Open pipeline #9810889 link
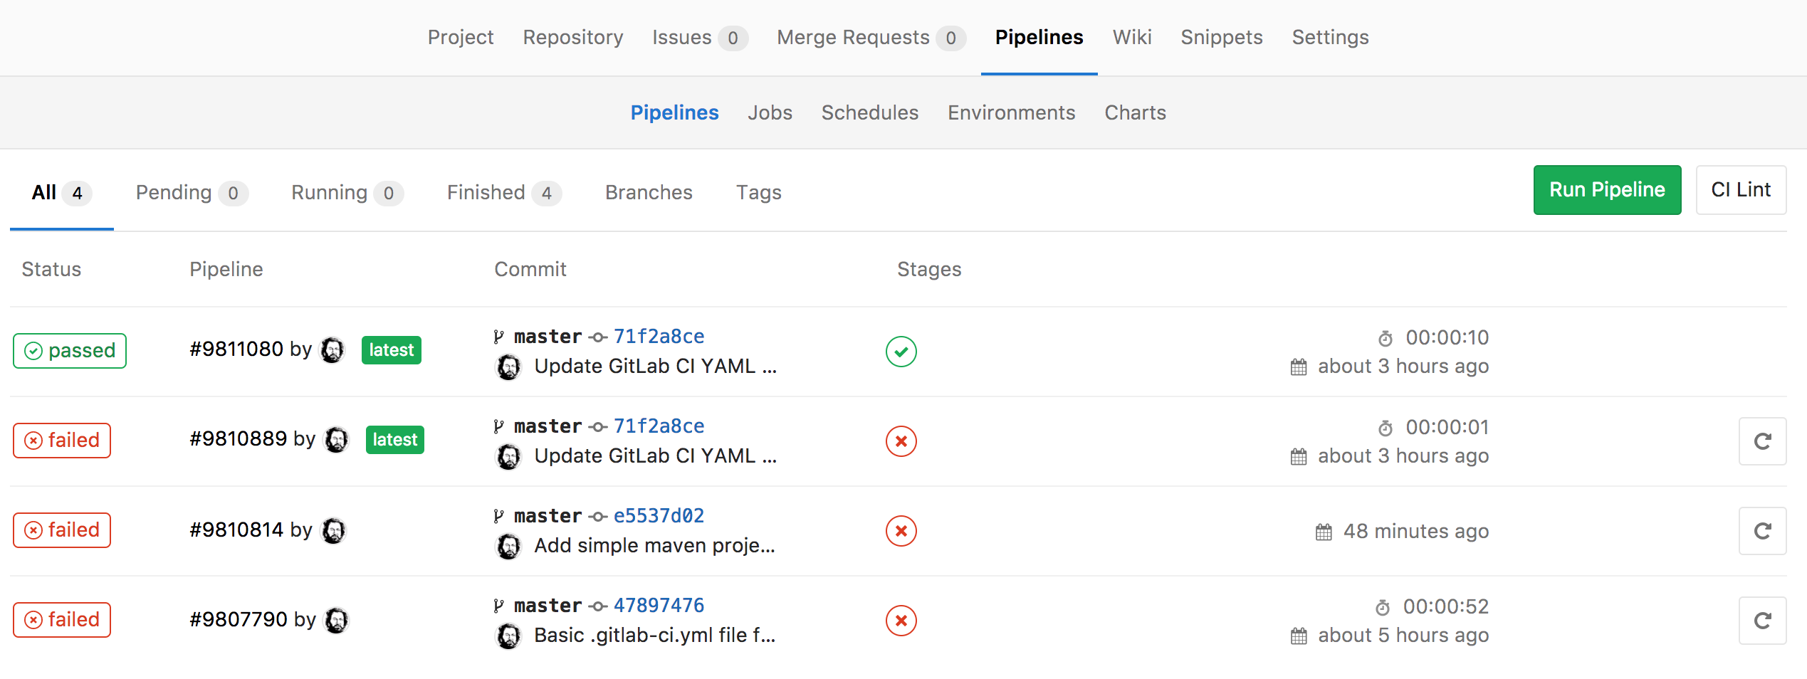This screenshot has width=1807, height=679. 238,438
